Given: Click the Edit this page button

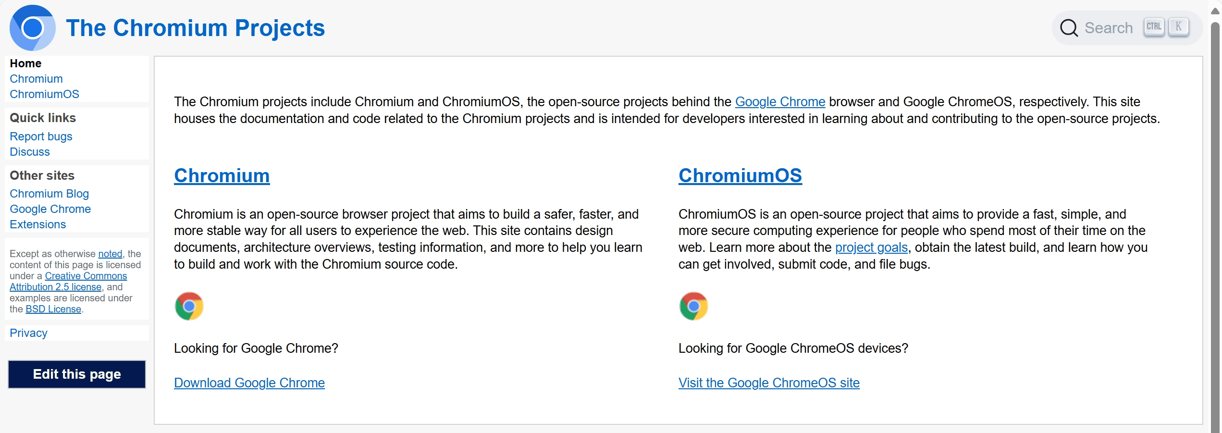Looking at the screenshot, I should tap(77, 374).
